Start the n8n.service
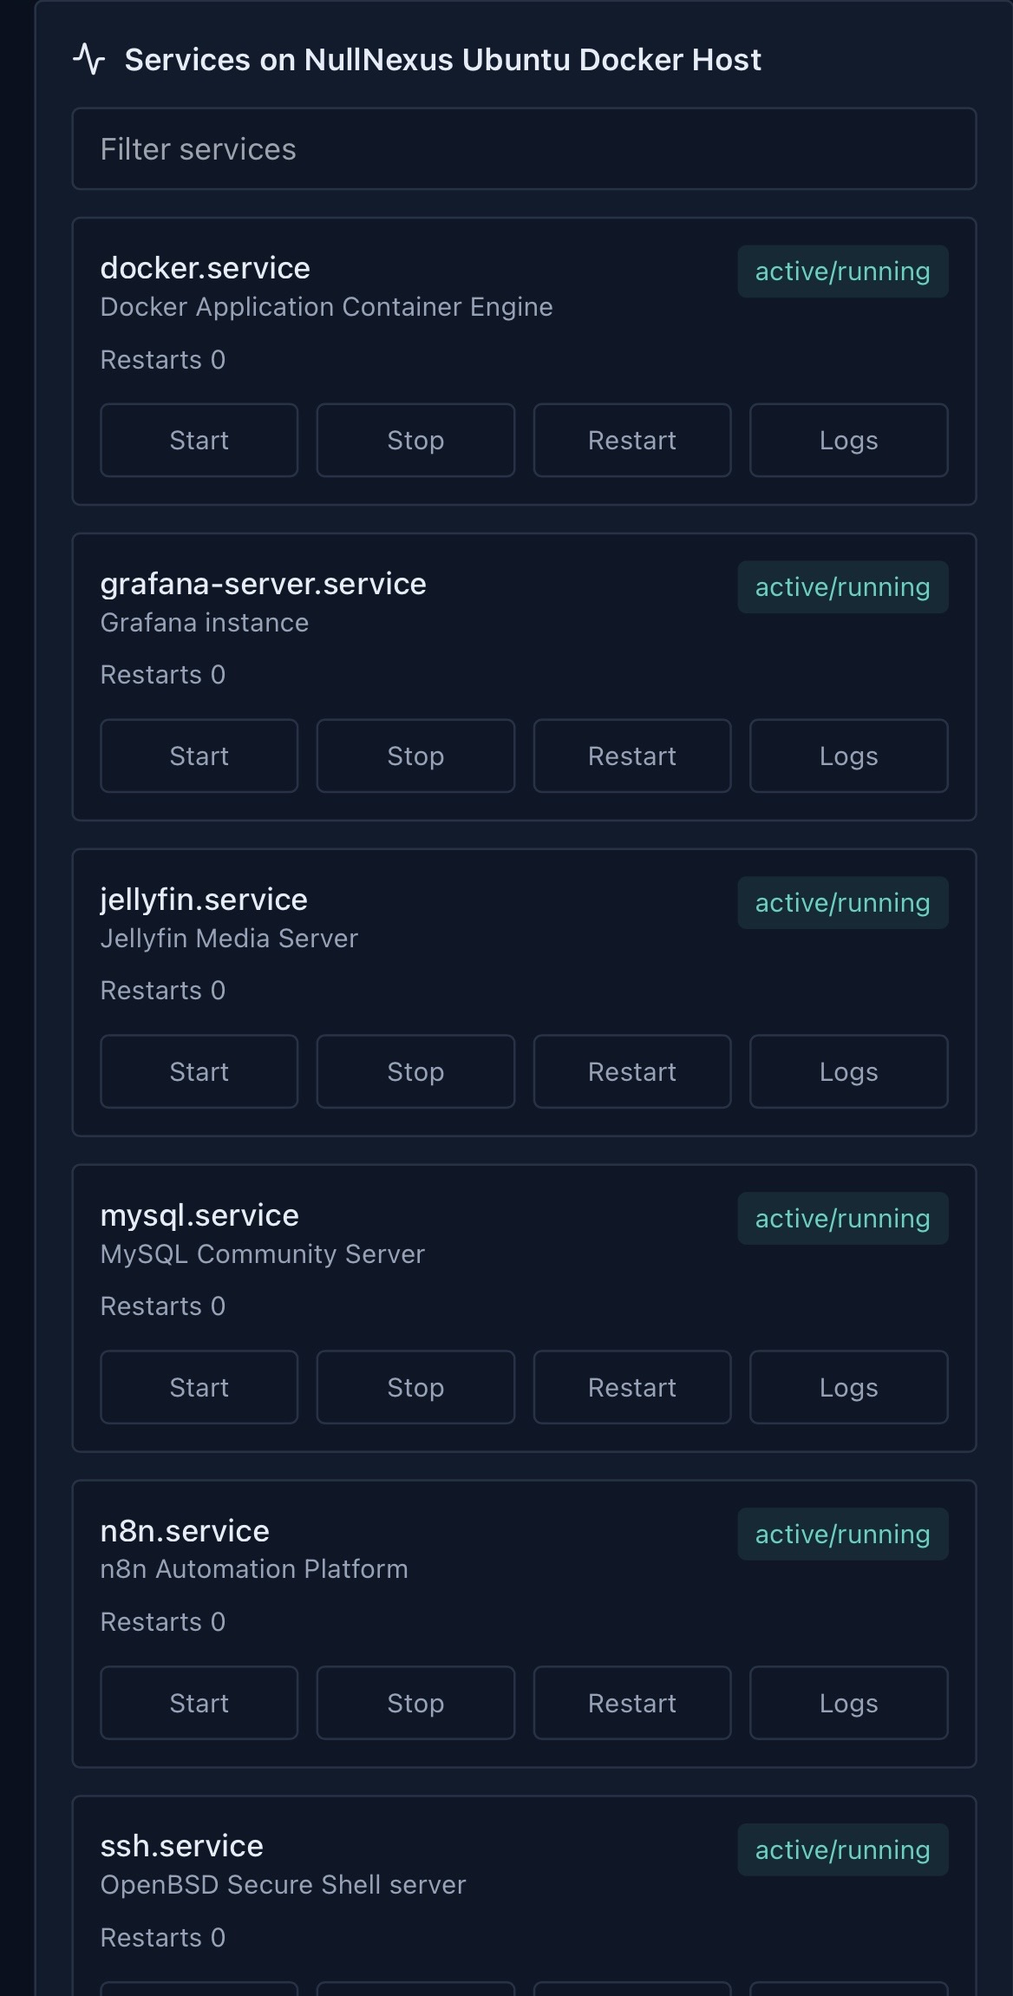 coord(199,1703)
